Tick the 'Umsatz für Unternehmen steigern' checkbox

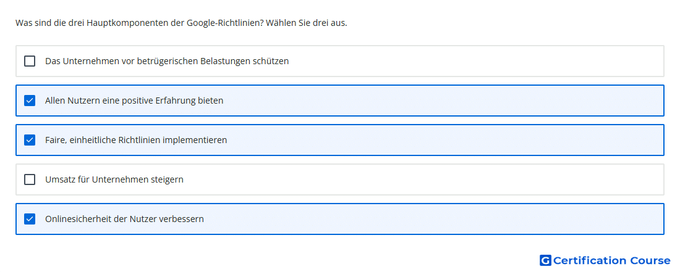tap(30, 179)
